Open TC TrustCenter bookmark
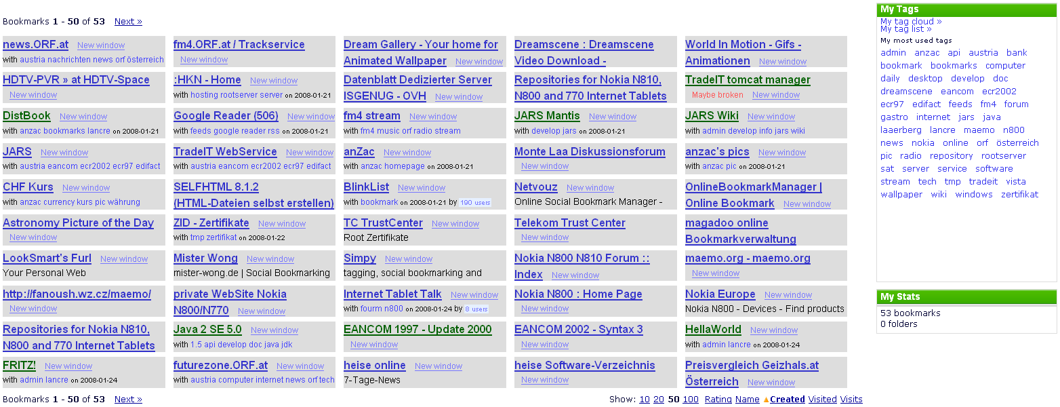This screenshot has width=1060, height=407. point(383,223)
